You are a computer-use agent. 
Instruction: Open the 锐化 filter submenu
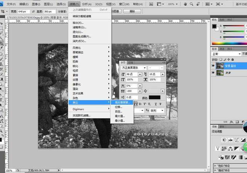coord(89,66)
